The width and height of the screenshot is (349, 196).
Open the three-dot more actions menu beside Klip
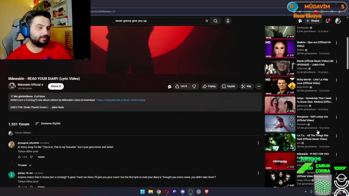pos(258,86)
